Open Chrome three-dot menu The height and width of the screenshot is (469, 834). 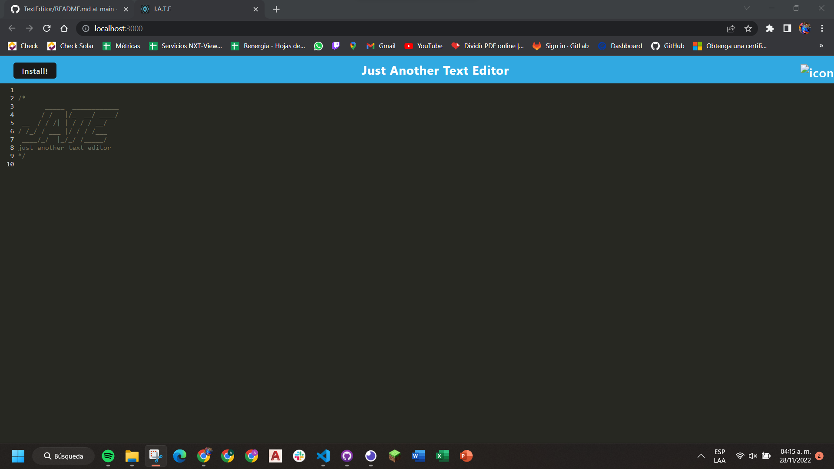click(x=822, y=28)
